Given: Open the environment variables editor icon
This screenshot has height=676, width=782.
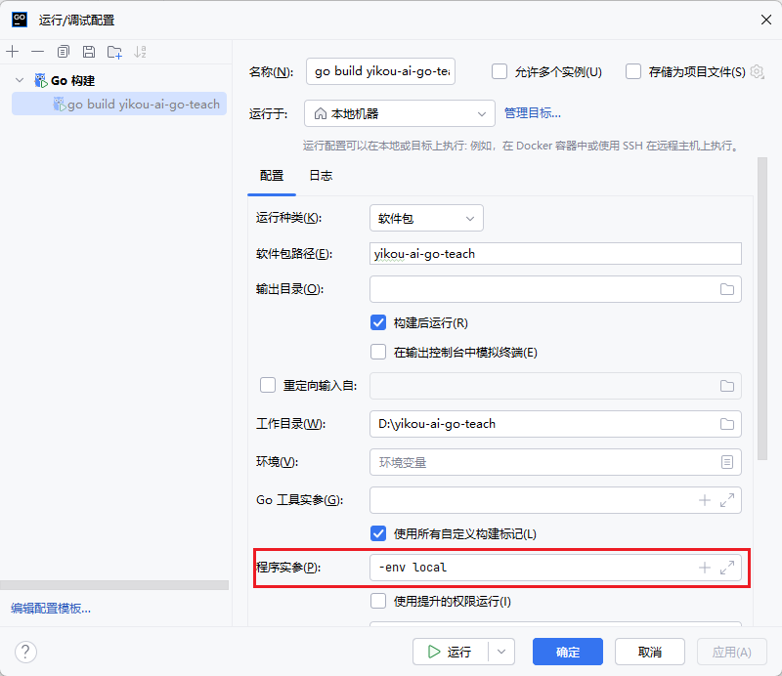Looking at the screenshot, I should click(x=726, y=462).
